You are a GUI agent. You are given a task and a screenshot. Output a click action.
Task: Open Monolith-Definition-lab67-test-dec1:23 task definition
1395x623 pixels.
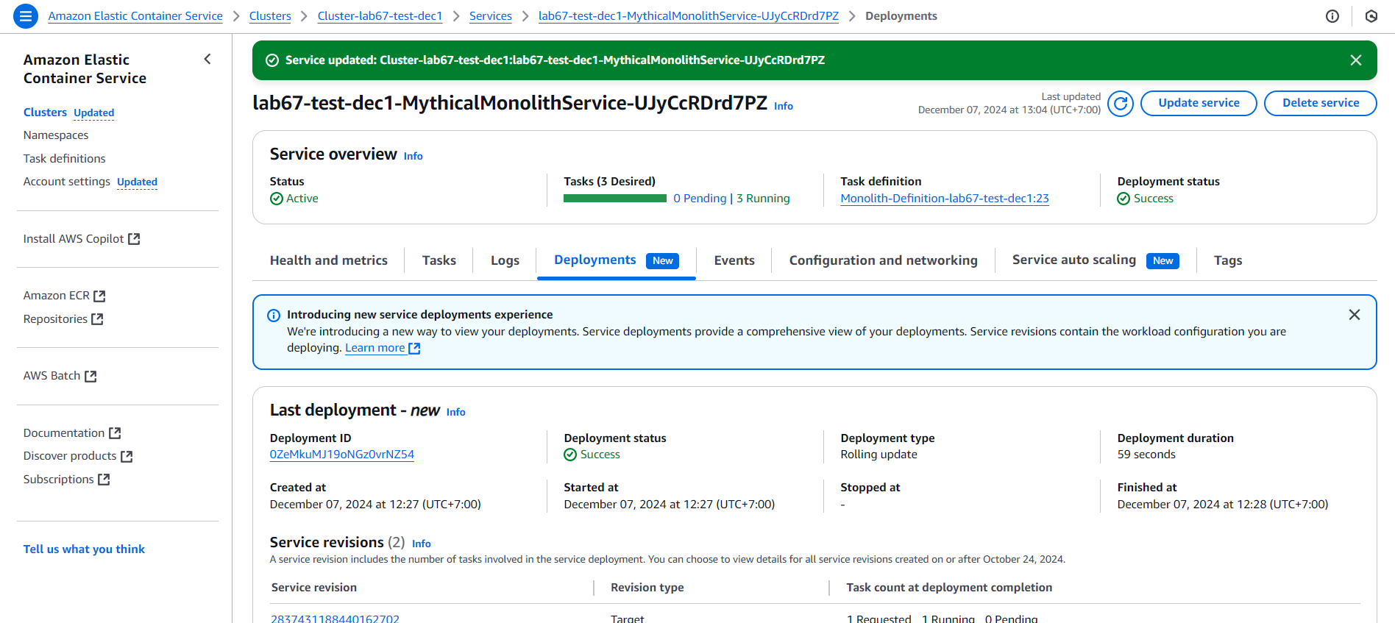945,199
